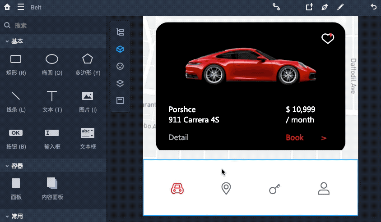Add the button 按钮 (B) component

click(x=16, y=139)
